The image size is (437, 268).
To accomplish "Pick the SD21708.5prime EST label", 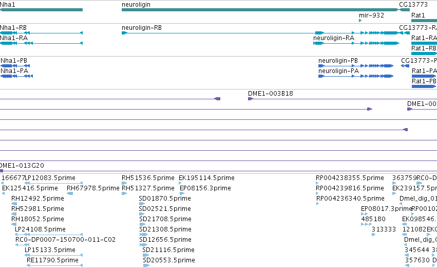I will pos(165,219).
